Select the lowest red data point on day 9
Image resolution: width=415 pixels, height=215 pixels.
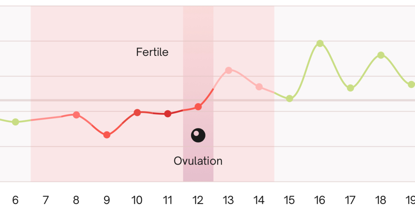pos(107,135)
